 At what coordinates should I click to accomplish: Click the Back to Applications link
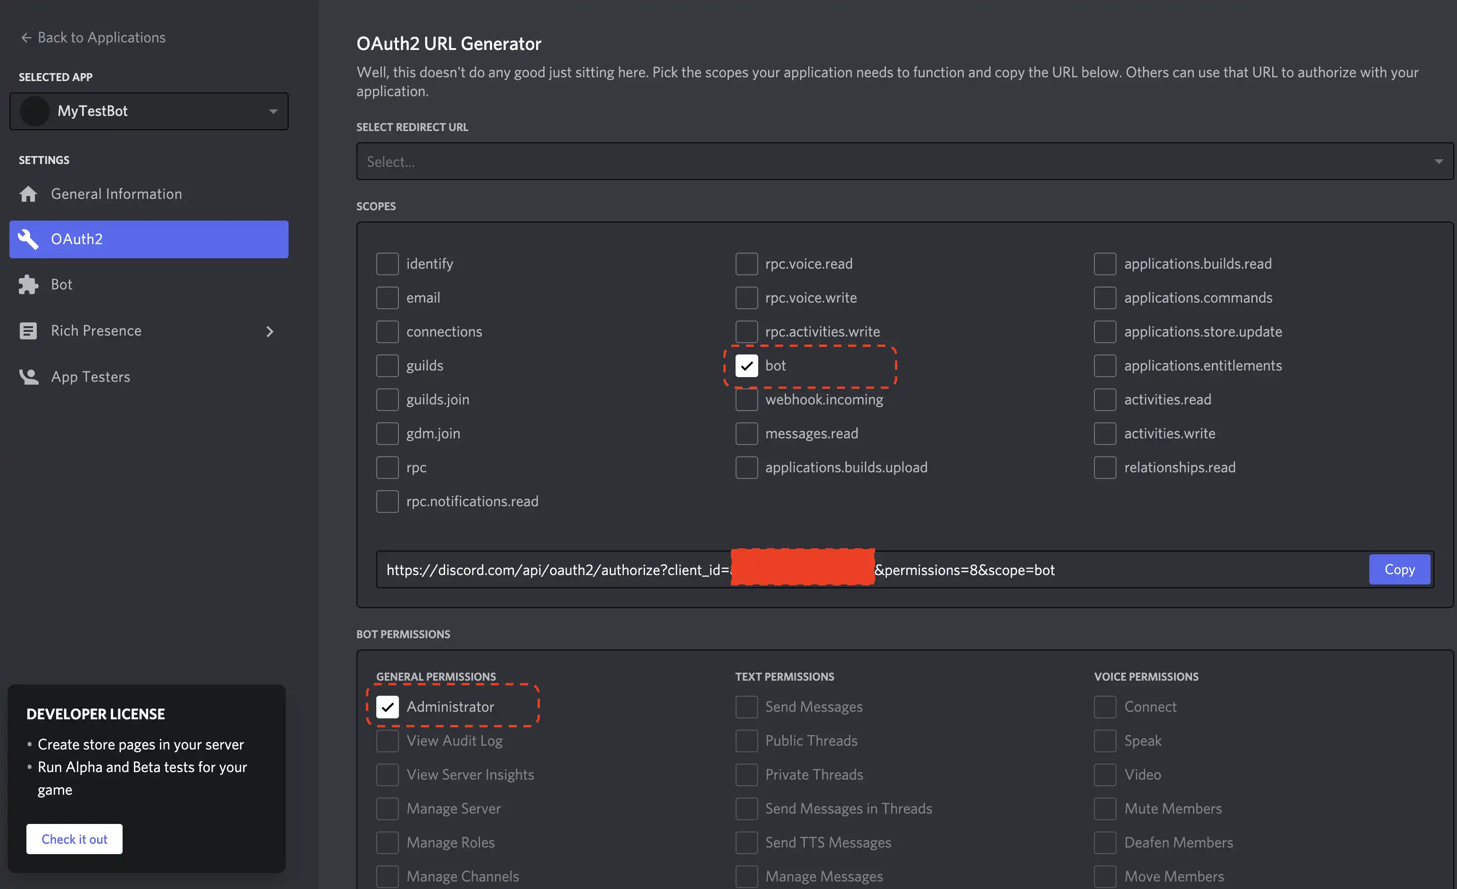pos(101,37)
